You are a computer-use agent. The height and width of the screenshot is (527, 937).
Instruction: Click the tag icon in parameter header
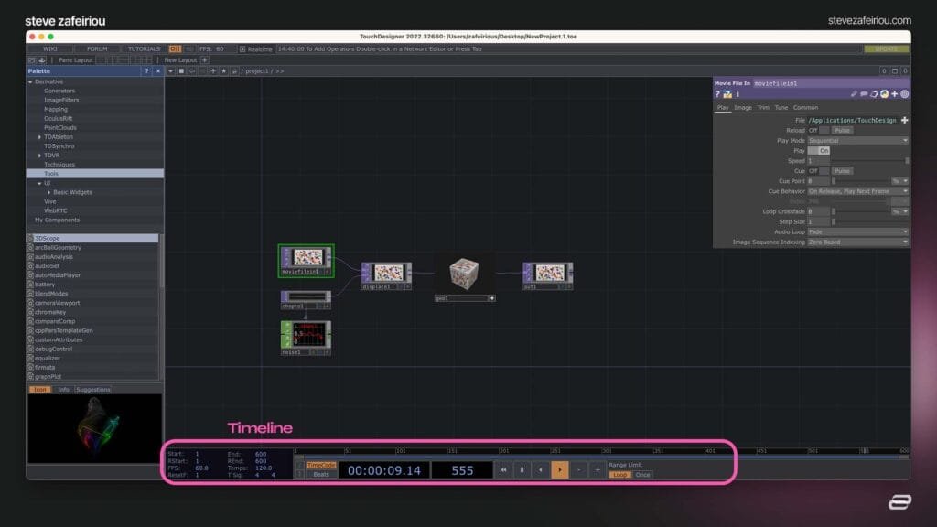coord(874,94)
